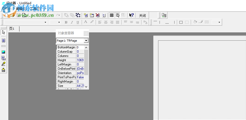Remove all frame lines (dotted box)
This screenshot has width=246, height=120.
(187, 22)
